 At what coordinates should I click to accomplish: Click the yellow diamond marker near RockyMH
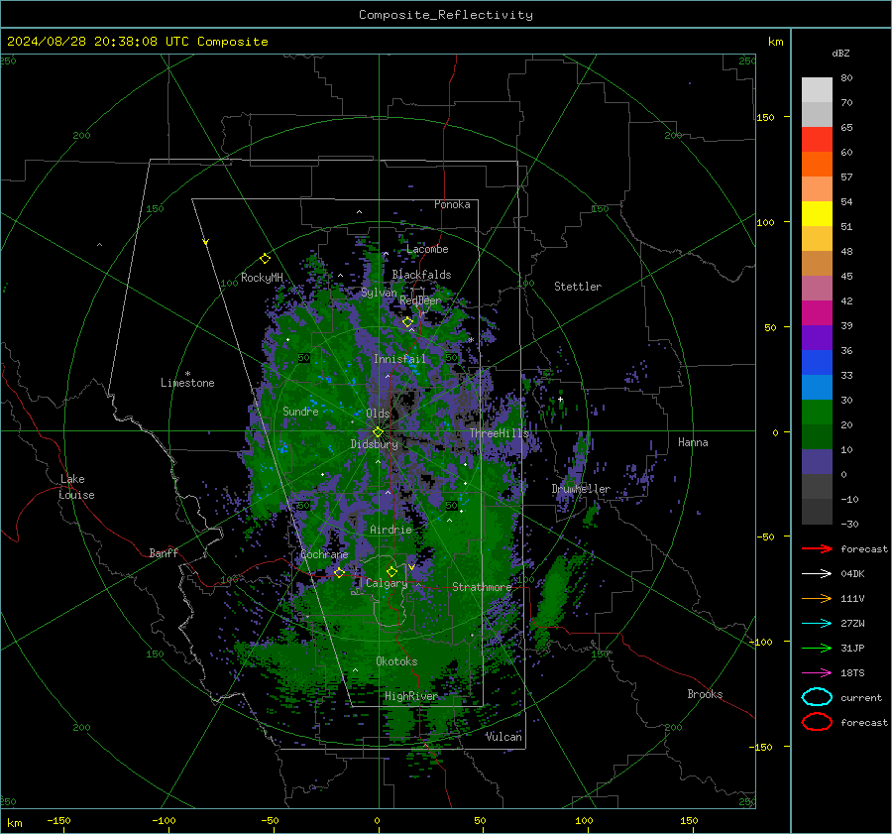pyautogui.click(x=265, y=259)
